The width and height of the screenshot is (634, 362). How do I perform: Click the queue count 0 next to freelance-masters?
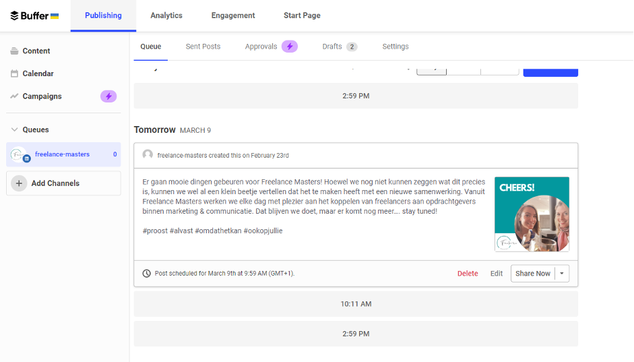(x=115, y=154)
